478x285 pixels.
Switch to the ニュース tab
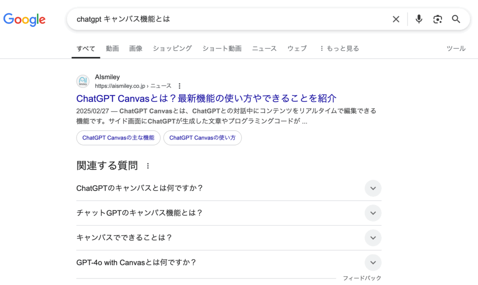[264, 48]
